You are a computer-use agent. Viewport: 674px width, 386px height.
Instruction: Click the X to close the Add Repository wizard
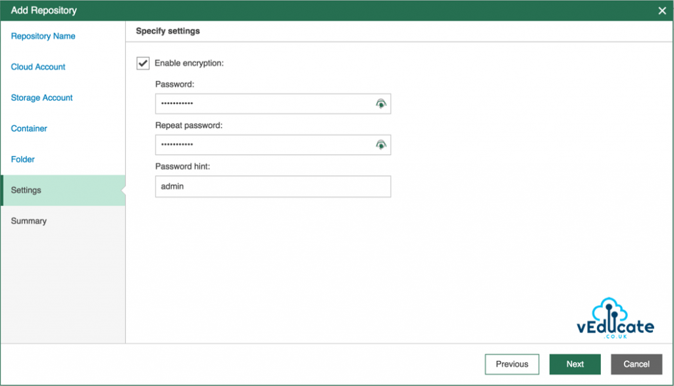(662, 11)
